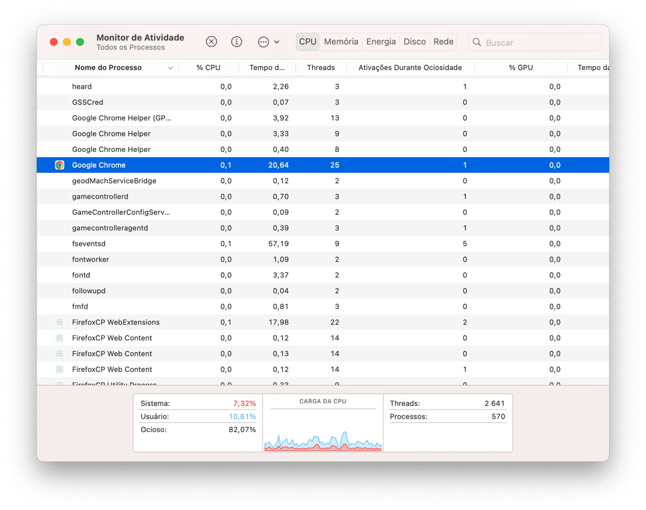Select the FirefoxCP WebExtensions process

pos(323,322)
